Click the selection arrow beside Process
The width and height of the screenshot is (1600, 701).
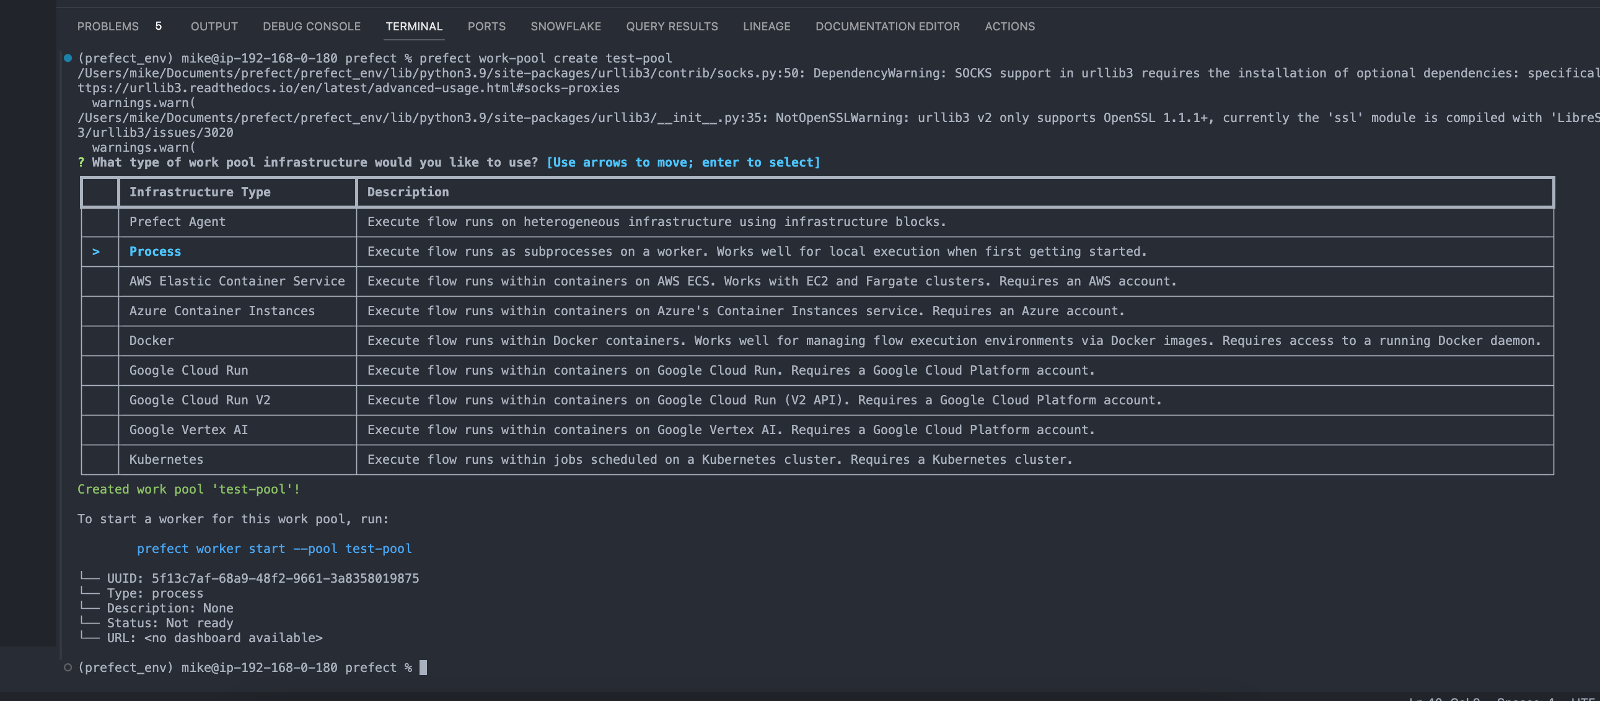pyautogui.click(x=95, y=251)
